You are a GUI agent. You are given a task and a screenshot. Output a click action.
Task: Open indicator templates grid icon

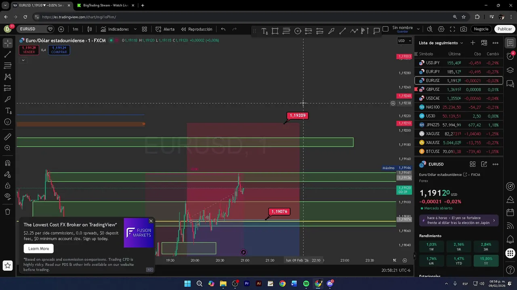click(x=145, y=29)
